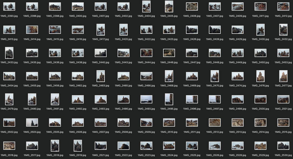293x159 pixels.
Task: Click the file name 1IMG_2486.jpg
Action: click(123, 109)
